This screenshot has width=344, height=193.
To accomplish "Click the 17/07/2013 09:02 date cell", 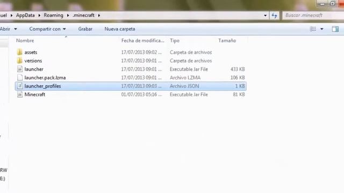I will (141, 53).
